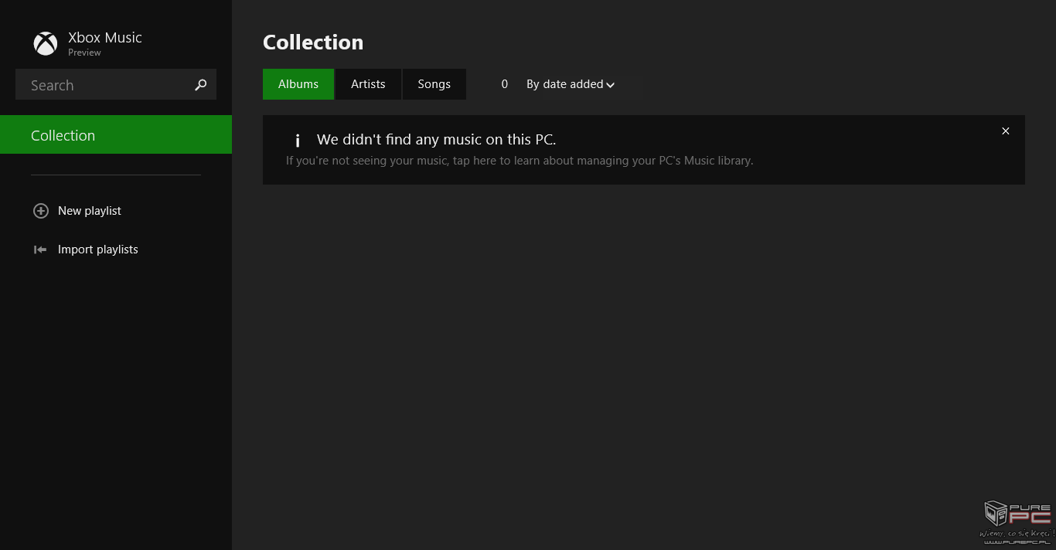Click the info icon in the notification
The height and width of the screenshot is (550, 1056).
(298, 141)
